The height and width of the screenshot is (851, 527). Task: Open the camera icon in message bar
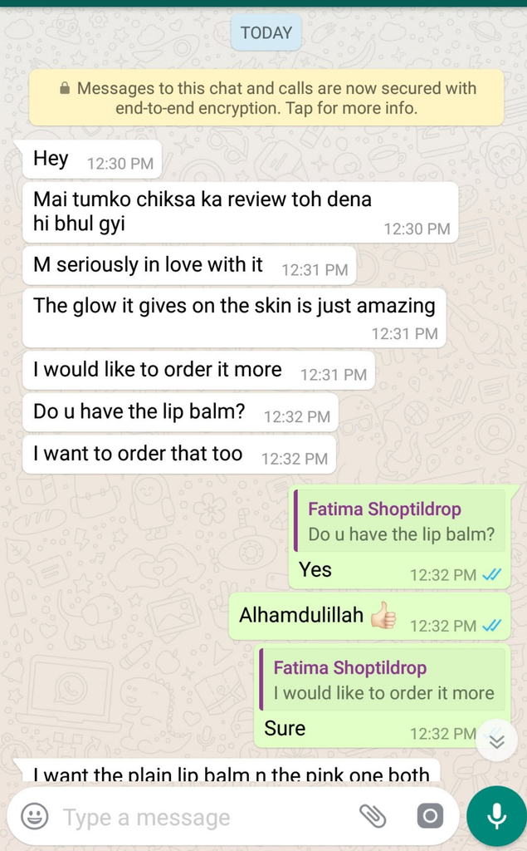430,816
